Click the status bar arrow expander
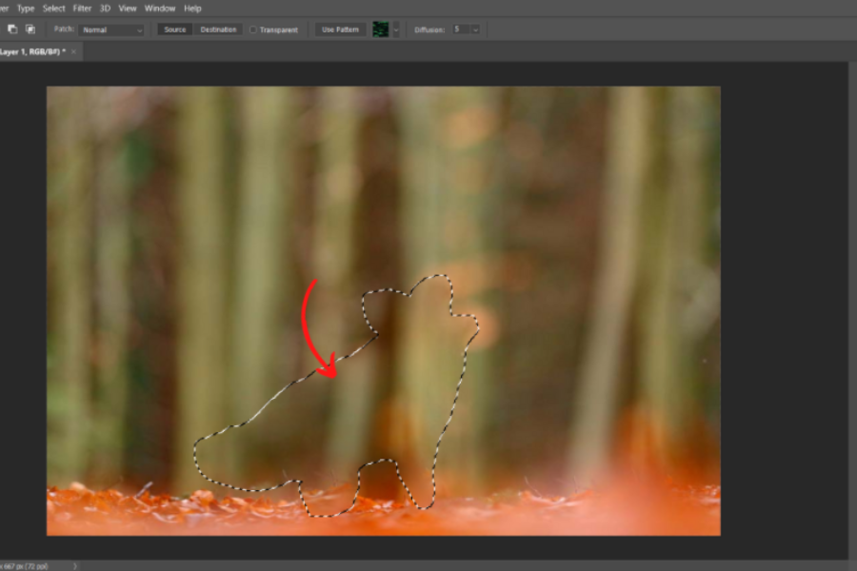The width and height of the screenshot is (857, 571). pyautogui.click(x=75, y=565)
